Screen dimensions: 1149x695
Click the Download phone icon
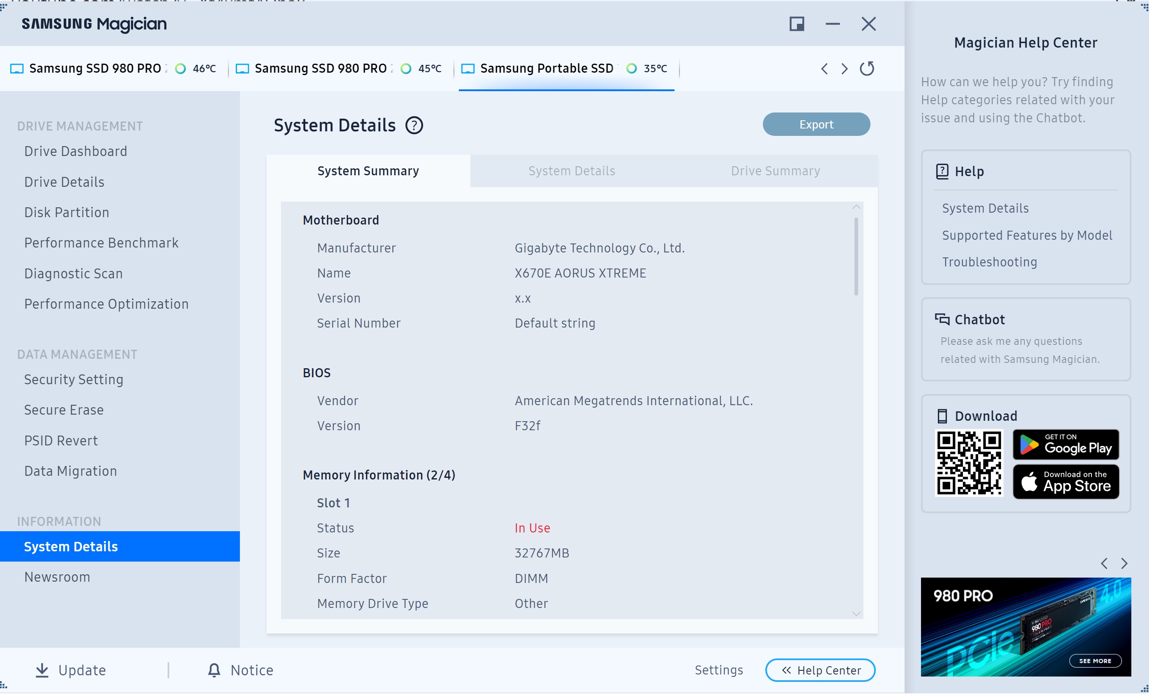point(942,416)
